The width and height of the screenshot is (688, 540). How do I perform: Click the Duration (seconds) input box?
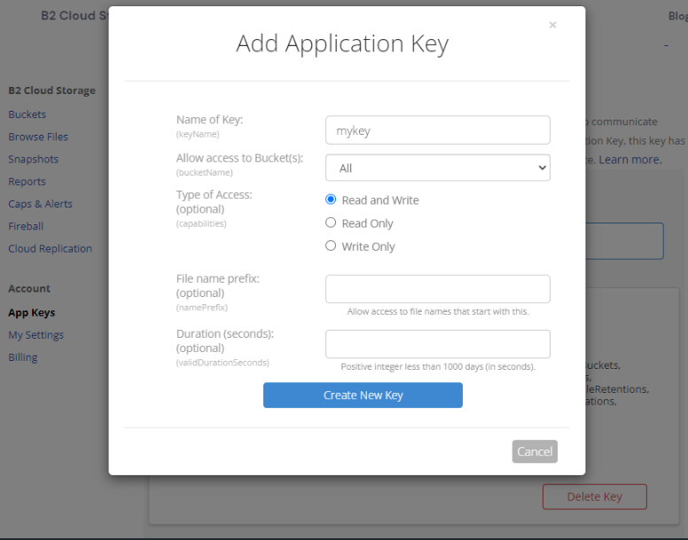[x=437, y=344]
